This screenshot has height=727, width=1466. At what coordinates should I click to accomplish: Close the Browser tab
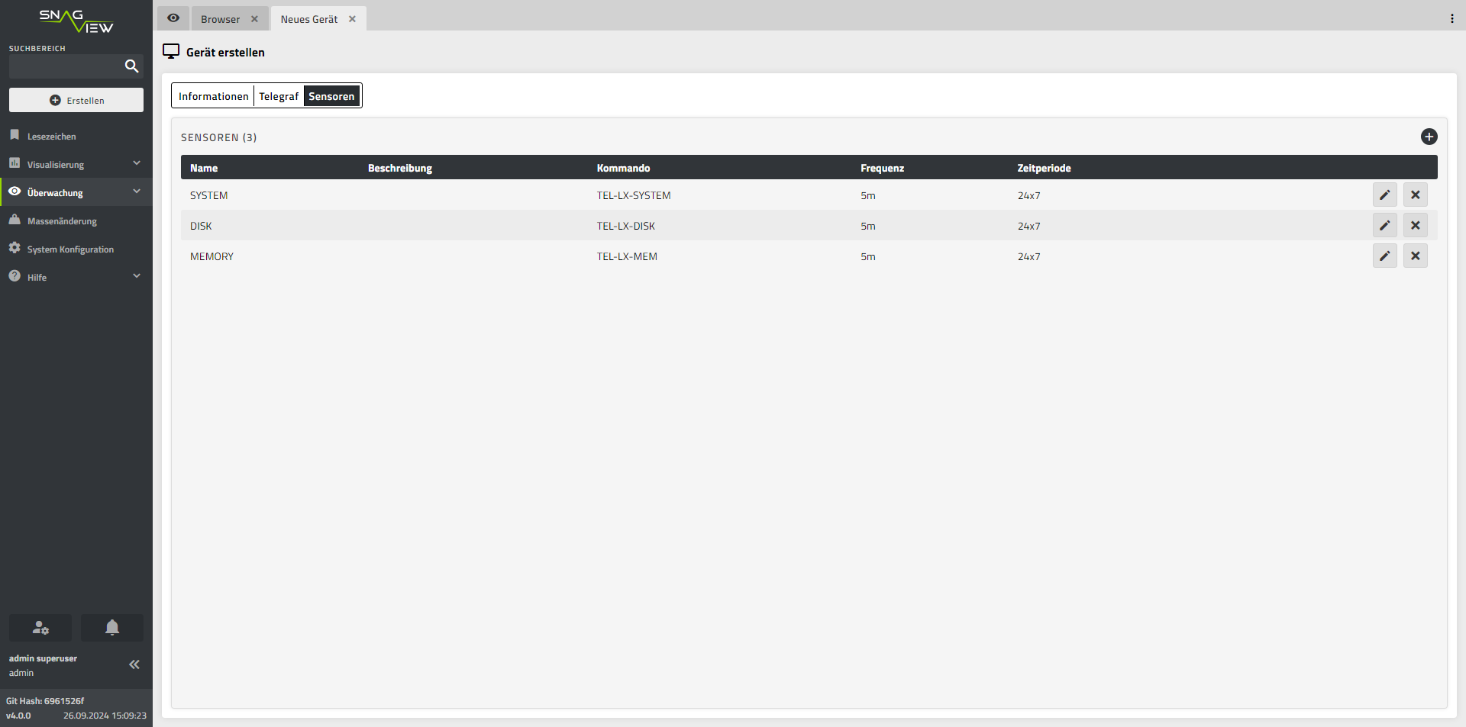255,19
